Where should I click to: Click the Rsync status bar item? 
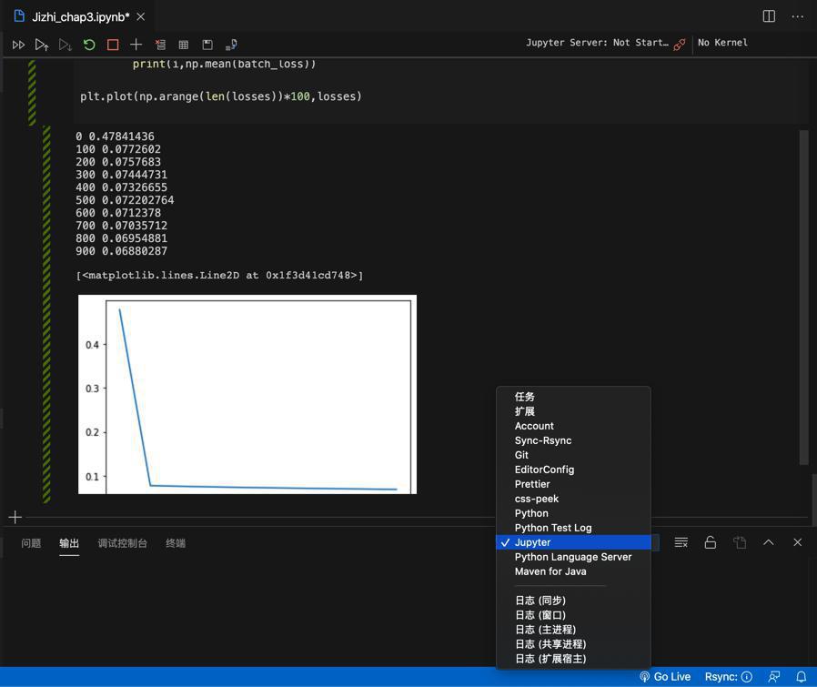click(729, 677)
